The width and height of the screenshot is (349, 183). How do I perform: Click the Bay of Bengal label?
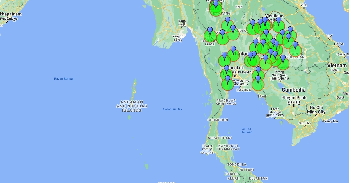click(64, 79)
